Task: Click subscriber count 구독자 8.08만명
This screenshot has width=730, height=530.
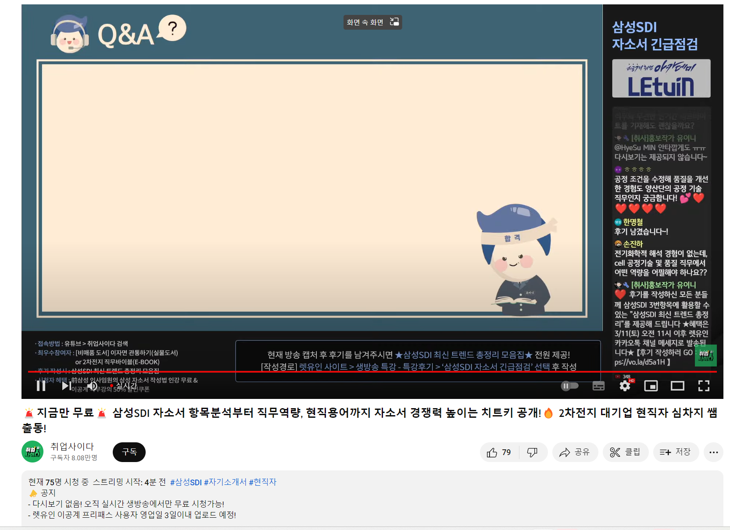Action: [74, 458]
